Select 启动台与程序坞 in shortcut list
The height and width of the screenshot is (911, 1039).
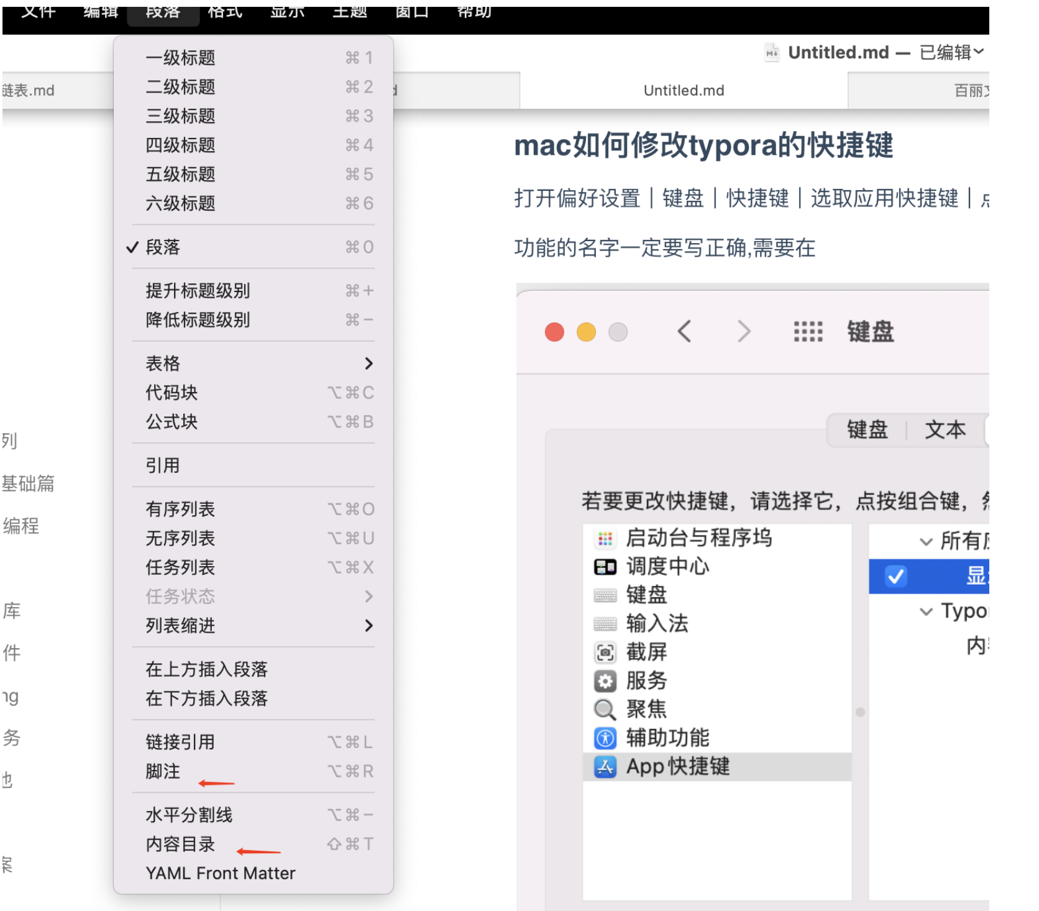[717, 538]
